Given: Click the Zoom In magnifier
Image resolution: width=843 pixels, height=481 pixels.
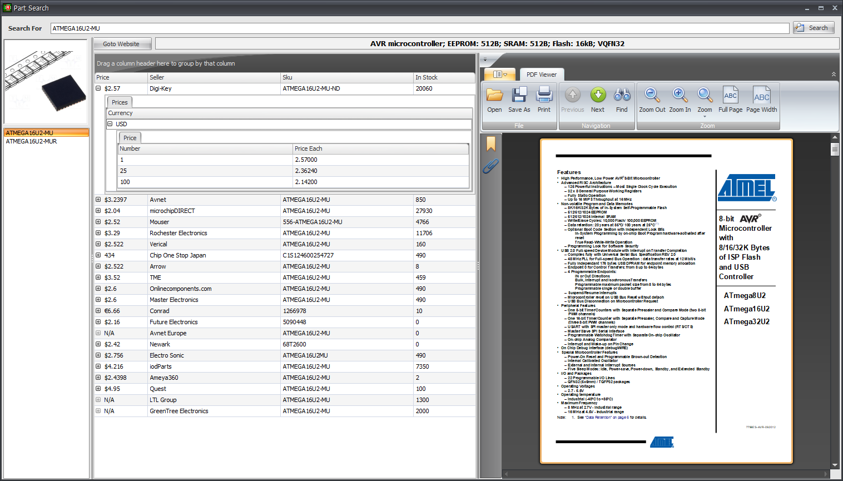Looking at the screenshot, I should (680, 100).
